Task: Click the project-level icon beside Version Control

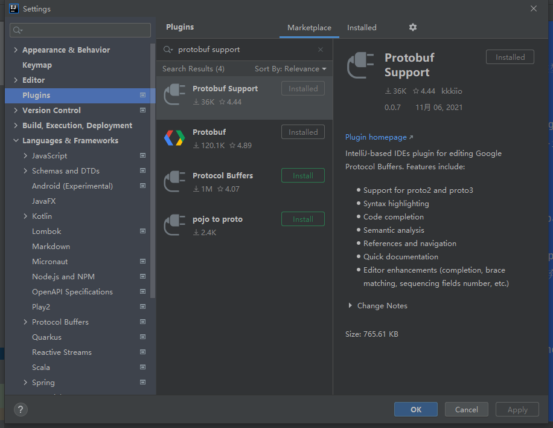Action: tap(143, 110)
